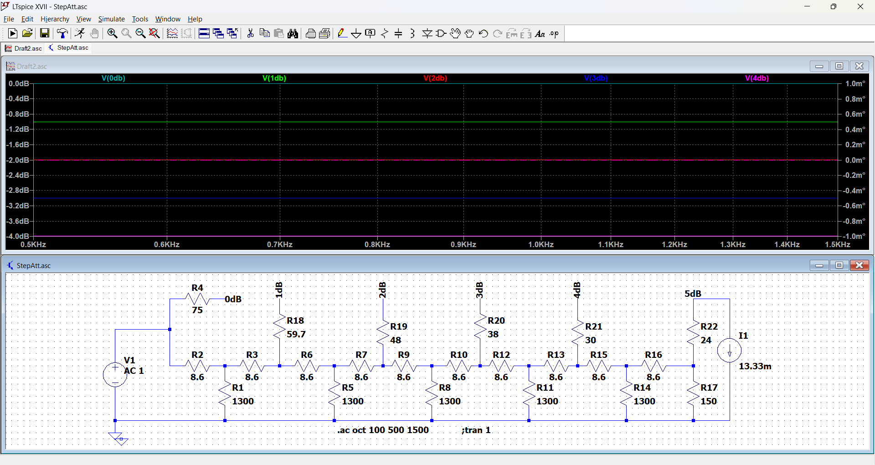The height and width of the screenshot is (465, 875).
Task: Click the V(1db) trace label
Action: click(274, 78)
